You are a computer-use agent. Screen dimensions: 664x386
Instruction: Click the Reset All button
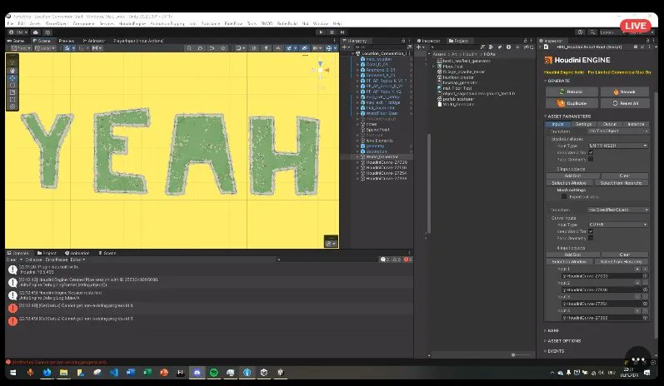[625, 103]
